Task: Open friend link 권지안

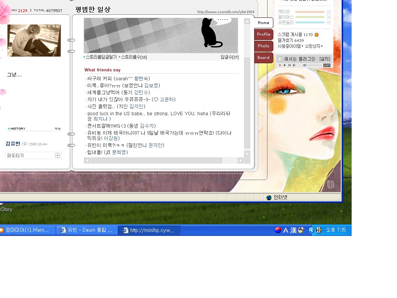Action: click(155, 145)
